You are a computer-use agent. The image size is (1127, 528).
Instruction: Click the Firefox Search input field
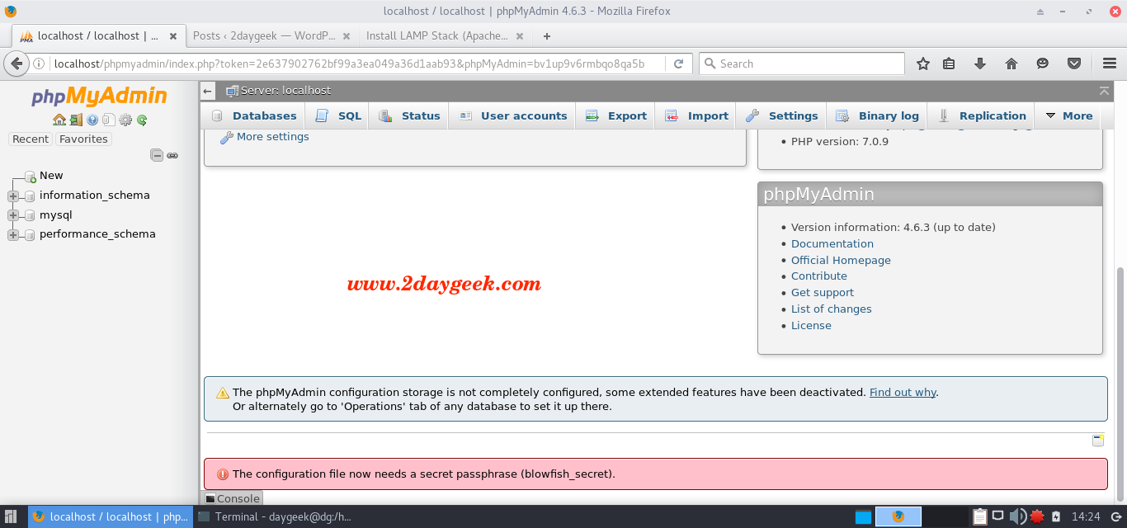pyautogui.click(x=802, y=64)
